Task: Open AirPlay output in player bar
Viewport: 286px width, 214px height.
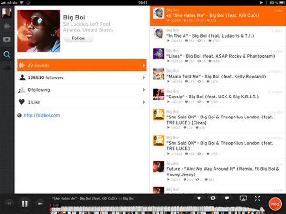Action: (x=243, y=198)
